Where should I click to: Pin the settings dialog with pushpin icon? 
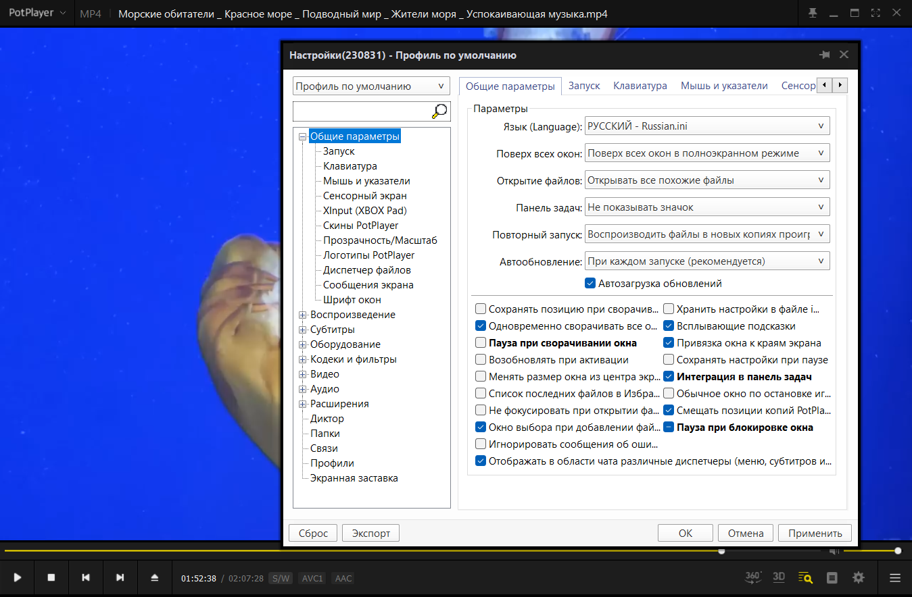click(x=824, y=55)
